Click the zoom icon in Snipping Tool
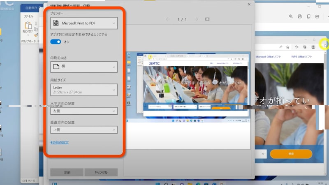329x185 pixels. point(291,16)
